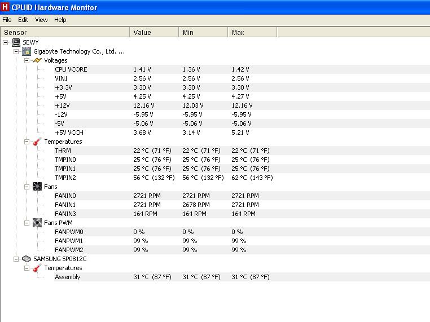Click the FANPWM0 value 0 %
The height and width of the screenshot is (322, 430).
click(x=139, y=232)
